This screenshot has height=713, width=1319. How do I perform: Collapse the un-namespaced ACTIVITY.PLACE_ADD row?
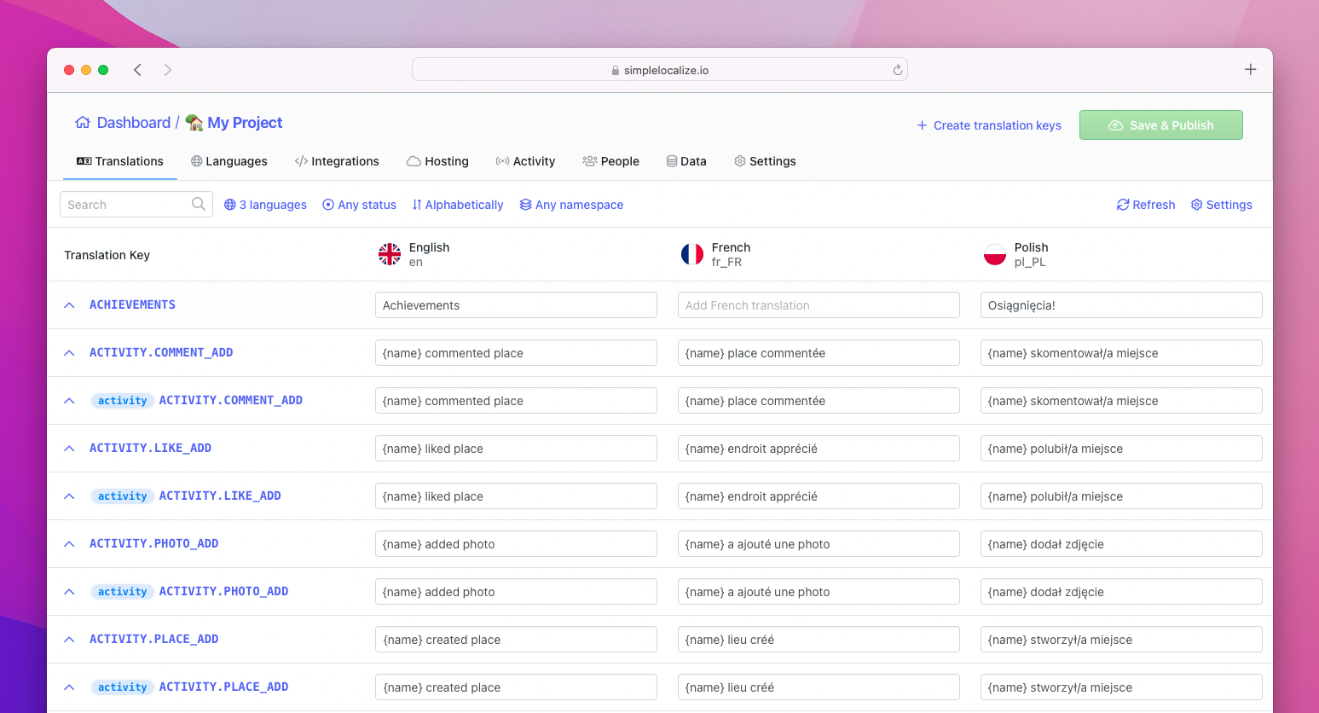click(69, 640)
